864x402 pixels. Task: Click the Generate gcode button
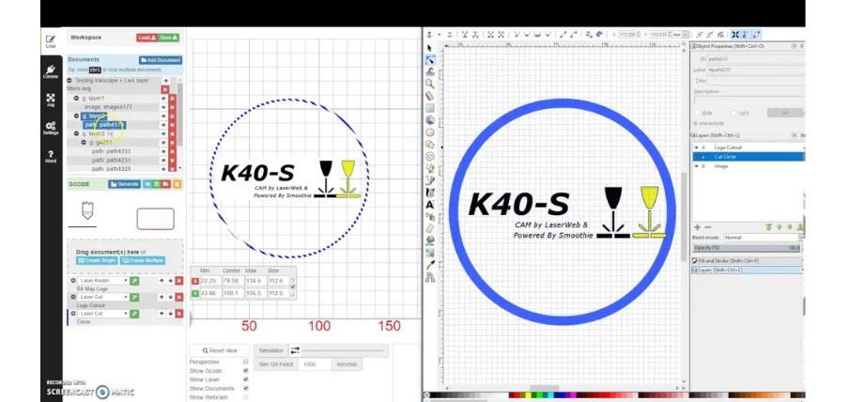pos(125,184)
